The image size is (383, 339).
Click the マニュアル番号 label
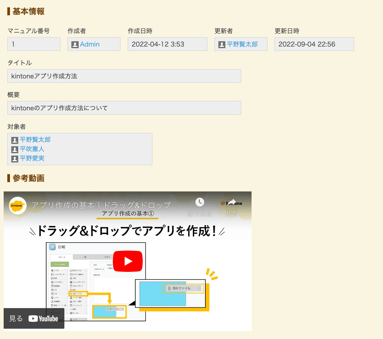(29, 31)
